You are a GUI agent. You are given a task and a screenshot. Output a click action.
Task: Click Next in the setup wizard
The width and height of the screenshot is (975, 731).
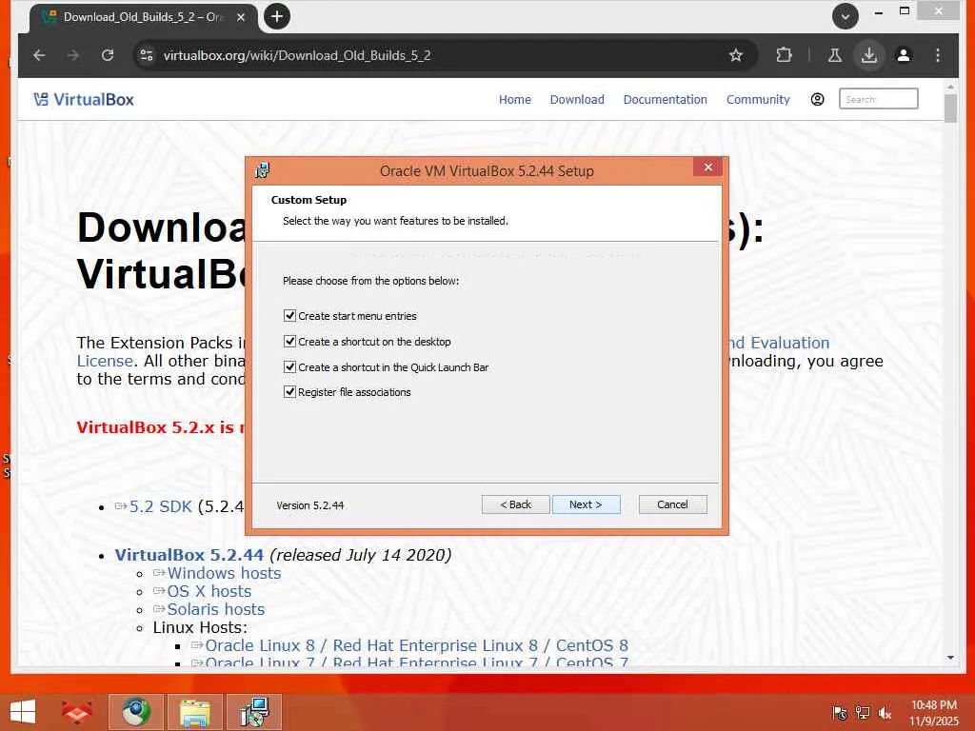pos(586,504)
